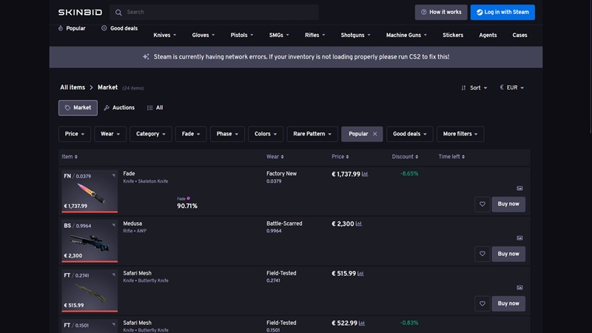The height and width of the screenshot is (333, 592).
Task: Expand the Knives category menu
Action: click(x=164, y=35)
